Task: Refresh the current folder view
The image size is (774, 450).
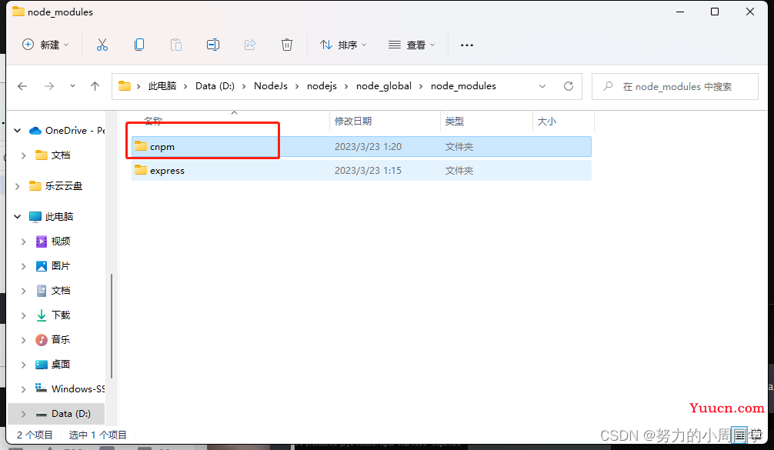Action: tap(569, 86)
